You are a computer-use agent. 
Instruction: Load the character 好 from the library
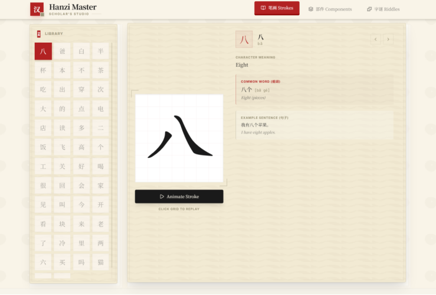(81, 166)
